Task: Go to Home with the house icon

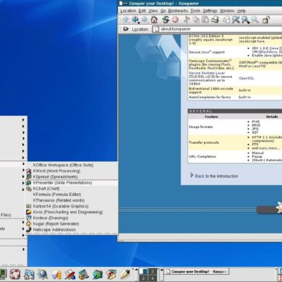Action: (154, 20)
